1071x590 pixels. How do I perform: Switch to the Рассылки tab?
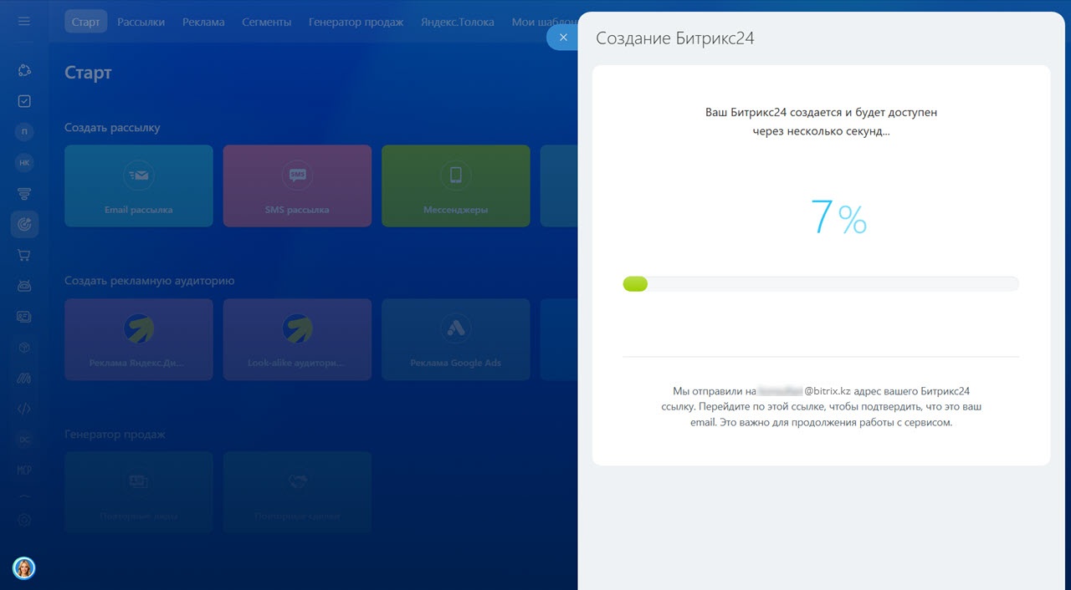point(141,22)
